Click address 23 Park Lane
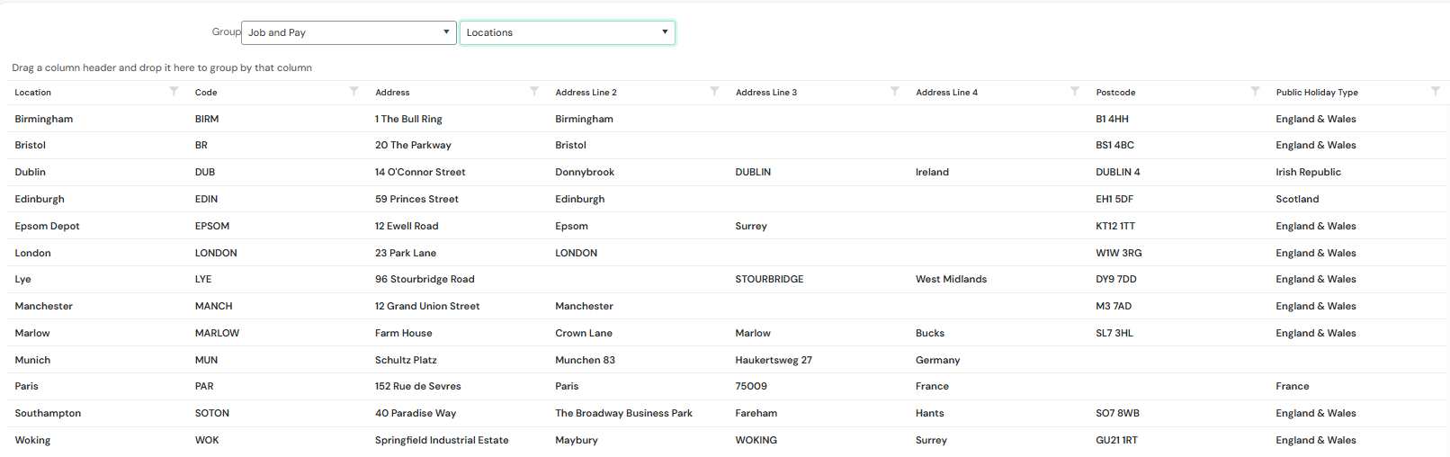The image size is (1450, 457). pos(406,253)
